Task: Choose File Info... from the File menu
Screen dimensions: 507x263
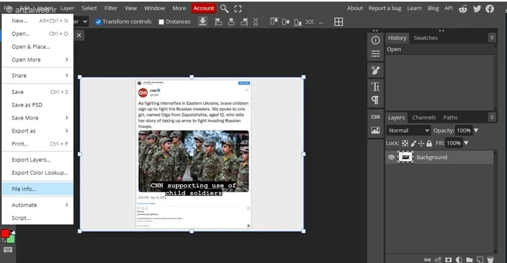Action: coord(37,189)
